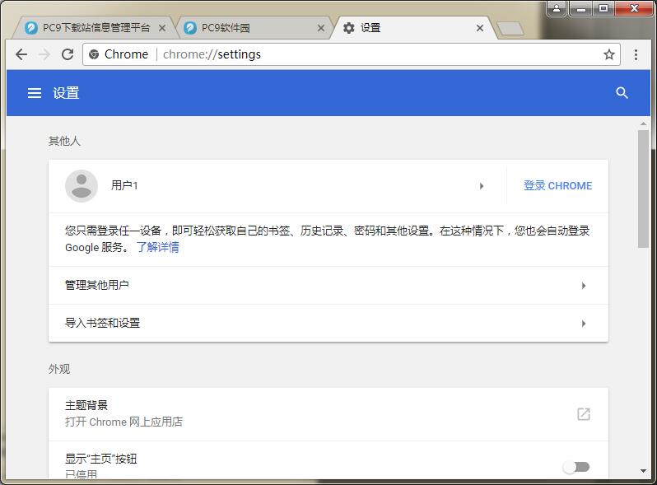Image resolution: width=657 pixels, height=485 pixels.
Task: Open a new tab
Action: click(x=510, y=29)
